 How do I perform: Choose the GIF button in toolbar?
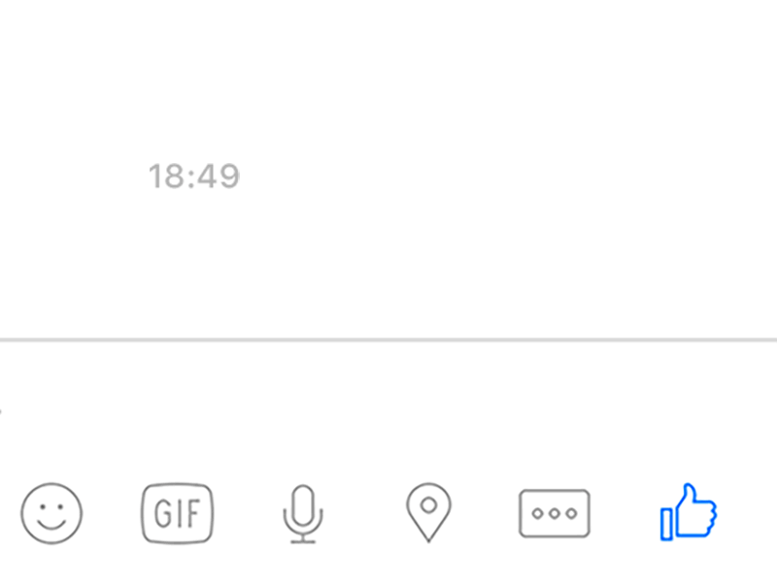click(178, 513)
